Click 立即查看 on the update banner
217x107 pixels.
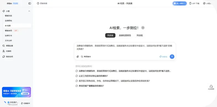25,94
